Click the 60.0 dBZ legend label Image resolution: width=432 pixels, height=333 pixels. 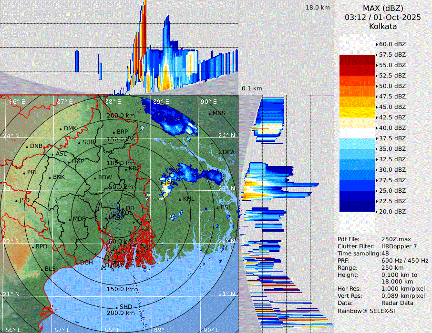point(392,44)
